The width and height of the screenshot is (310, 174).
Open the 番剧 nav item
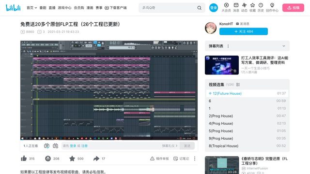point(43,8)
